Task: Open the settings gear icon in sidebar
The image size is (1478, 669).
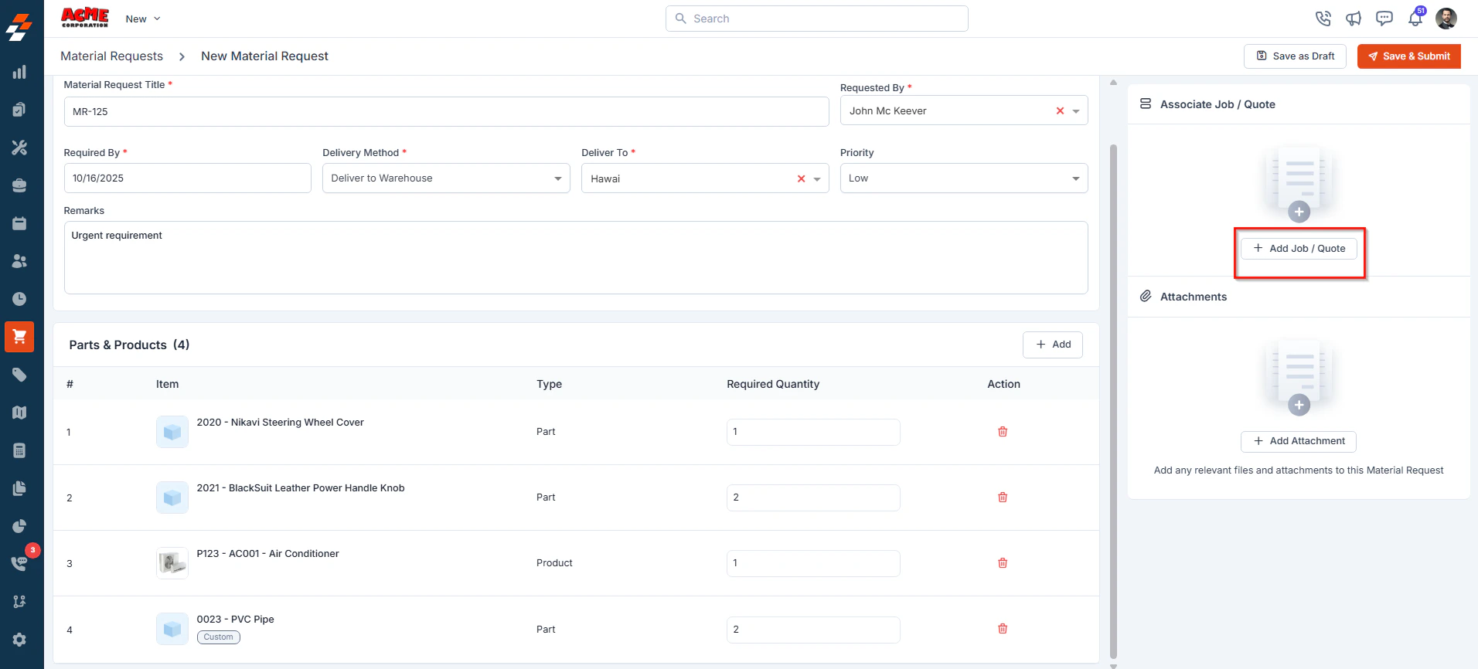Action: click(19, 640)
